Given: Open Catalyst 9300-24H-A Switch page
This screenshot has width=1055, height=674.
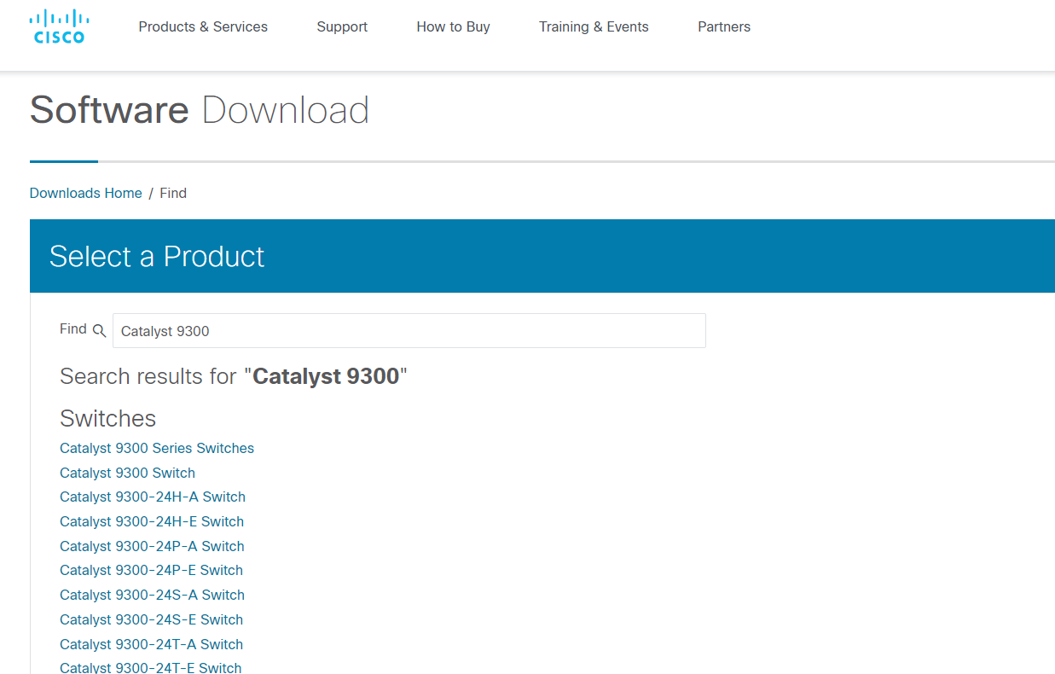Looking at the screenshot, I should (x=152, y=497).
